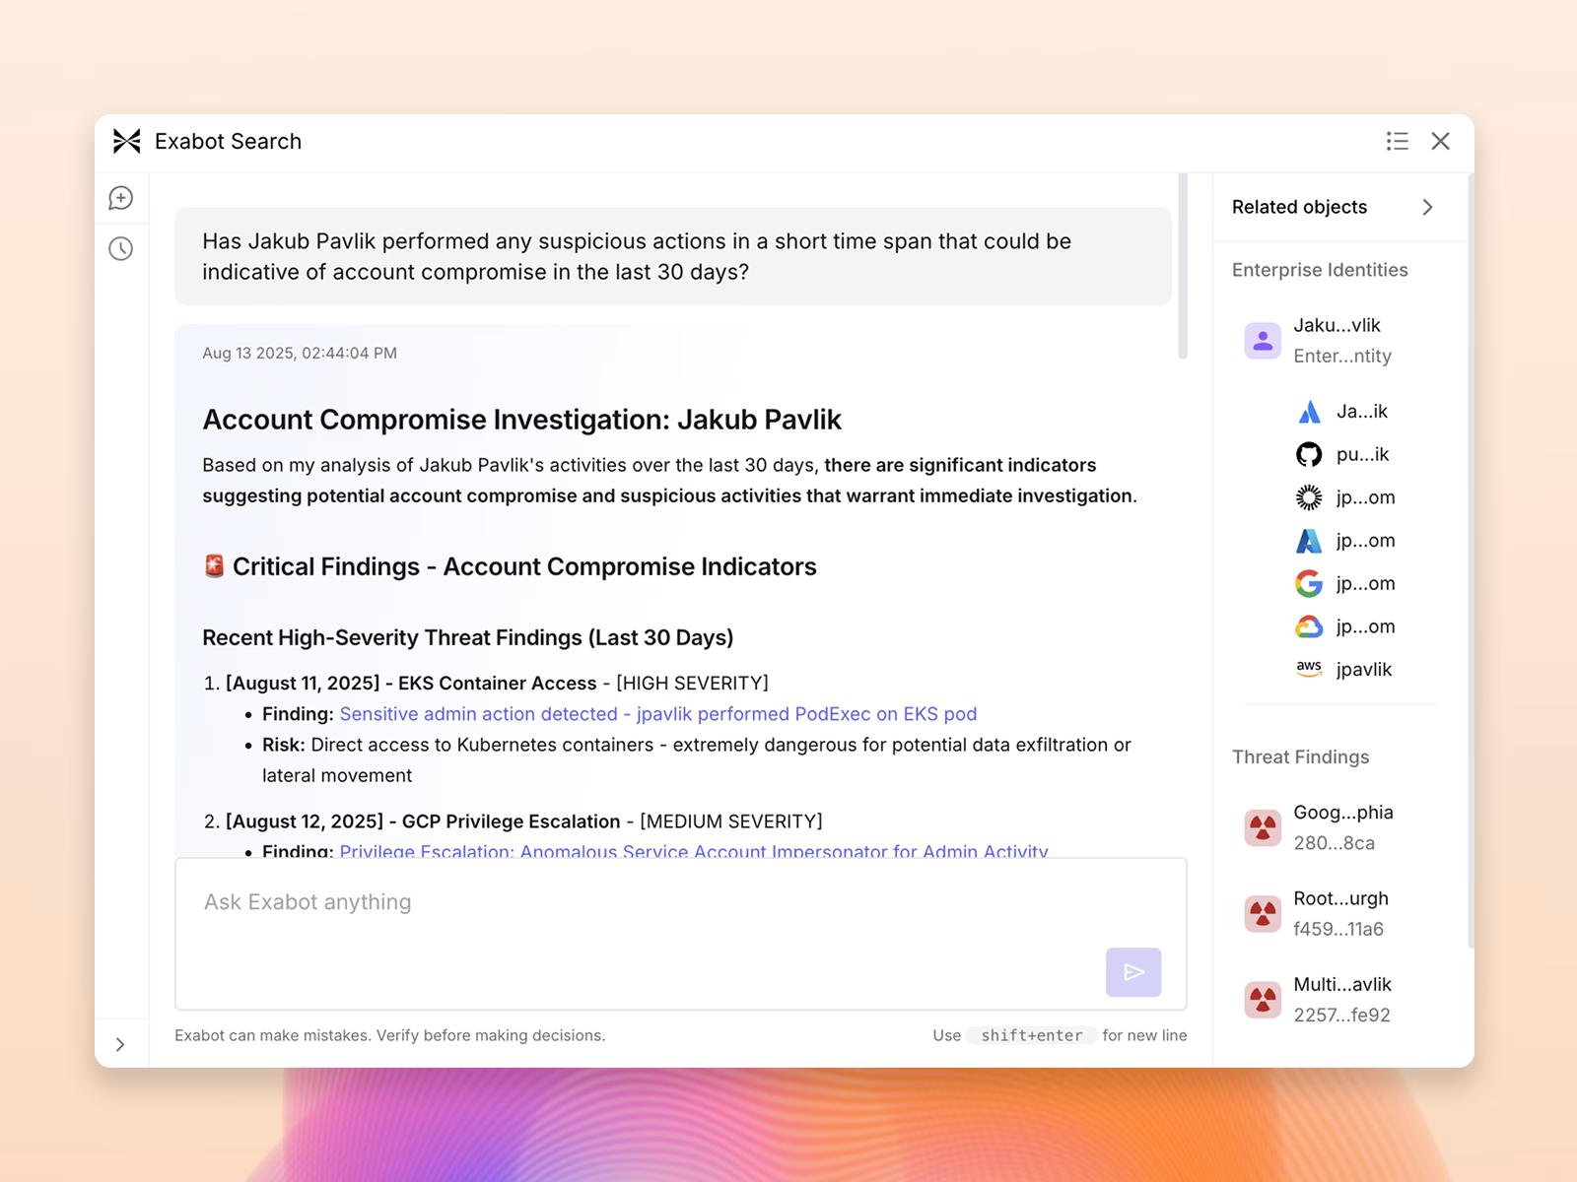Click the shift+enter keyboard hint
This screenshot has width=1577, height=1182.
(x=1032, y=1035)
